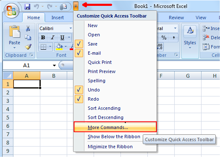Screen dimensions: 220x157
Task: Switch to the Review tab
Action: 176,18
